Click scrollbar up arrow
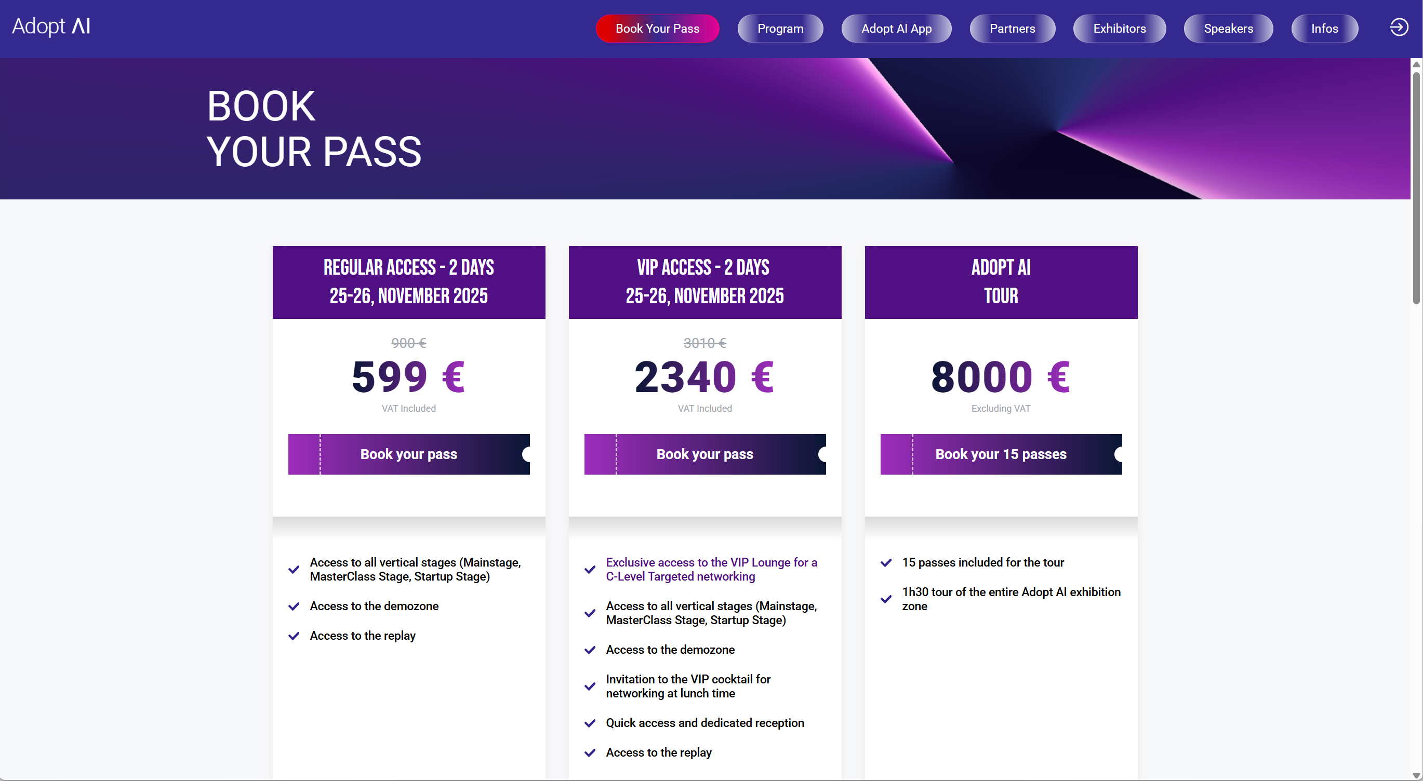1423x781 pixels. coord(1416,64)
